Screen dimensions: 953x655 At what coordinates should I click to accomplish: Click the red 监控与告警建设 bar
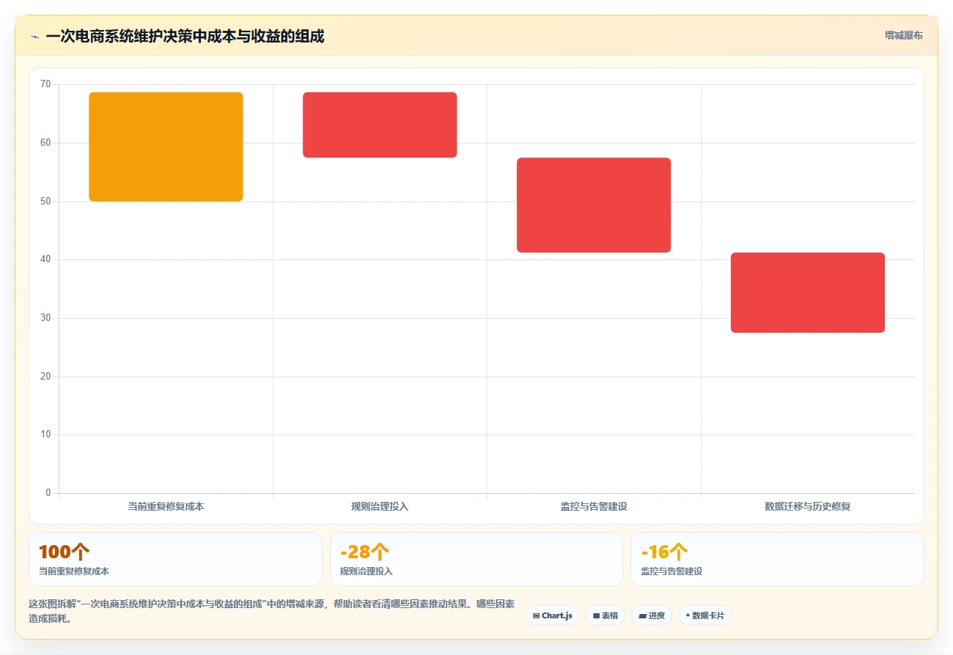coord(594,205)
